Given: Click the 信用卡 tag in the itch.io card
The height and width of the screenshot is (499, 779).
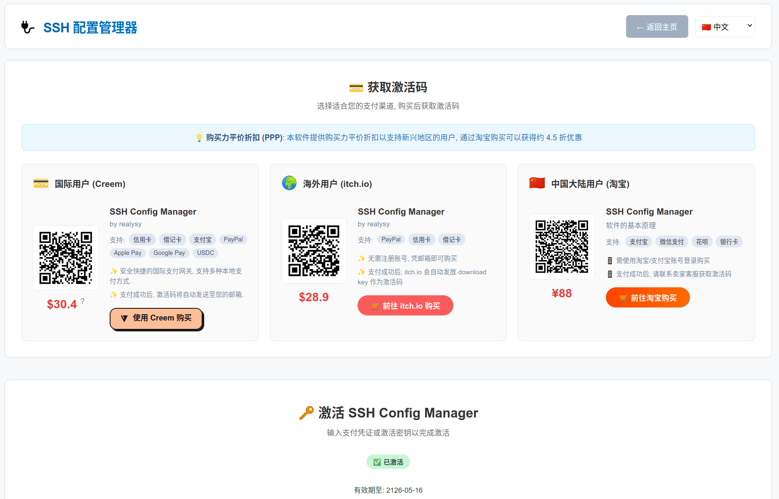Looking at the screenshot, I should click(x=421, y=239).
